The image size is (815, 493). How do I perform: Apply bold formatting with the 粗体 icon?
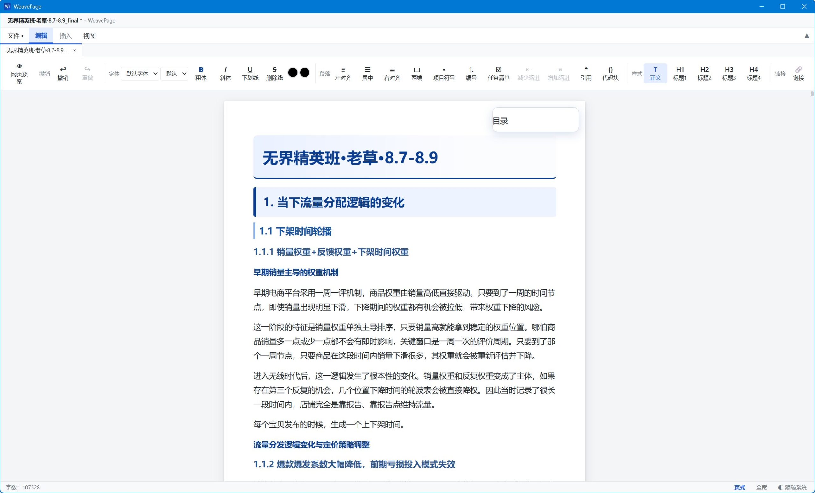click(201, 74)
